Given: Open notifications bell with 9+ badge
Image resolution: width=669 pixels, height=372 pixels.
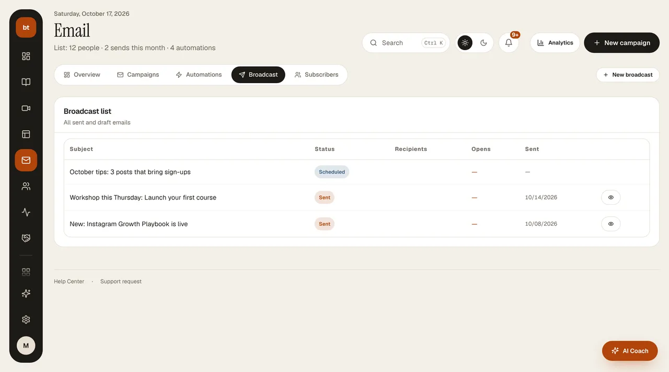Looking at the screenshot, I should pyautogui.click(x=509, y=43).
